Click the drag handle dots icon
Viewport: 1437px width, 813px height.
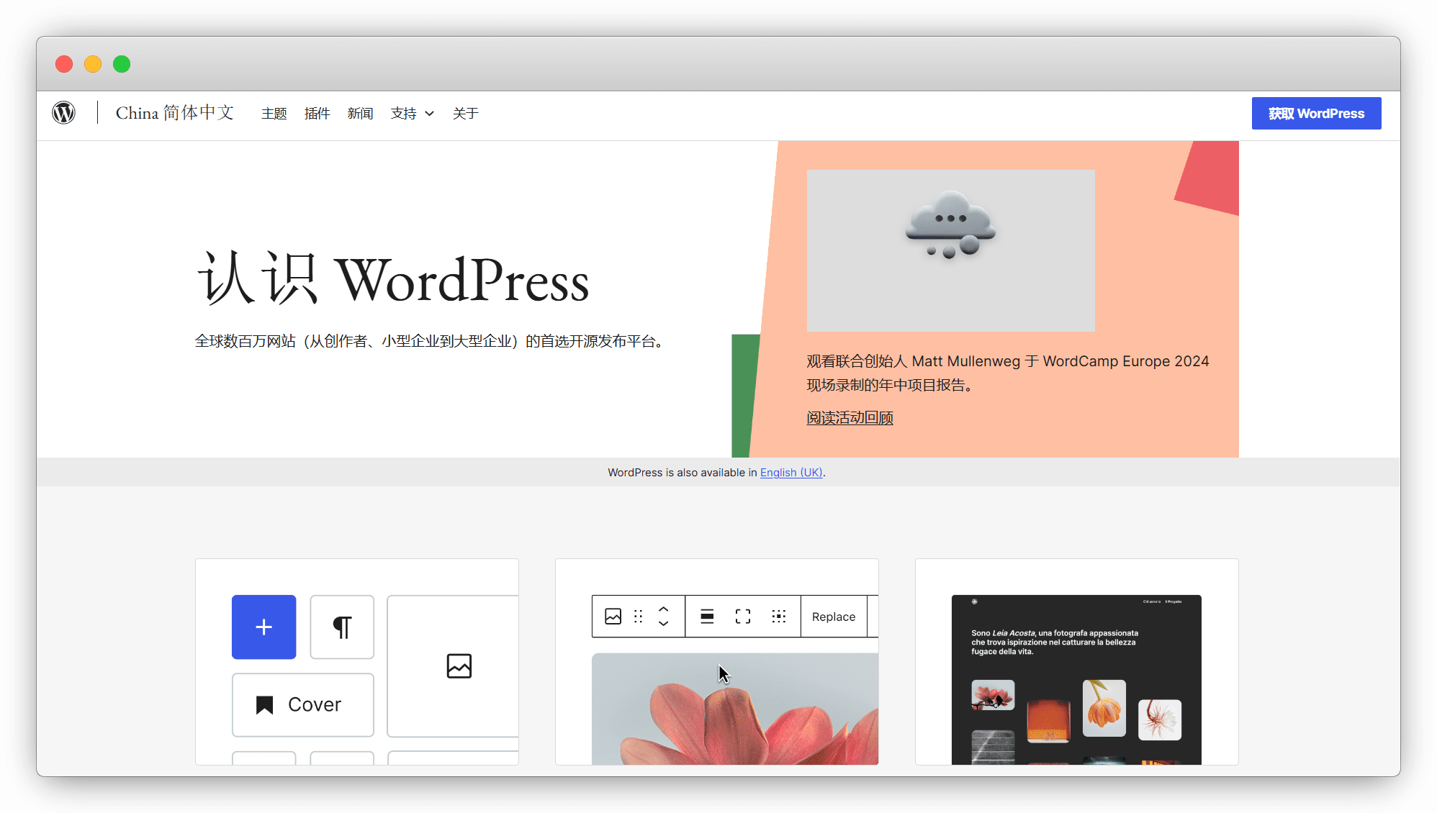click(x=638, y=617)
